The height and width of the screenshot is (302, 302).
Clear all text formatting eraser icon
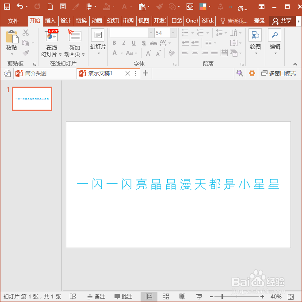click(x=172, y=53)
